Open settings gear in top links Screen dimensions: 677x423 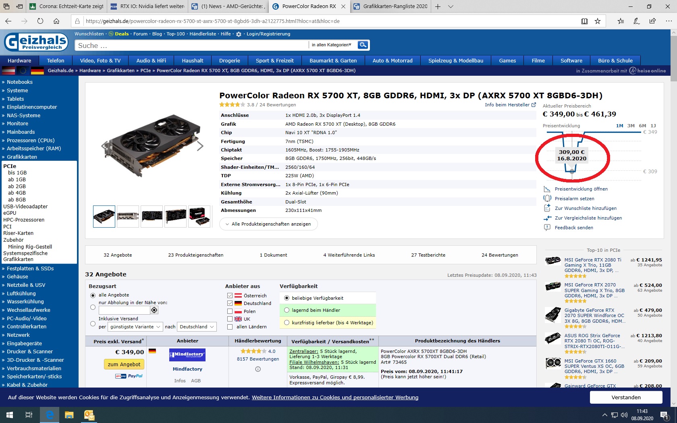[x=239, y=34]
